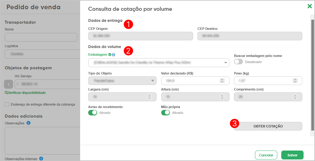315x161 pixels.
Task: Select volume number 1 button
Action: tap(8, 84)
